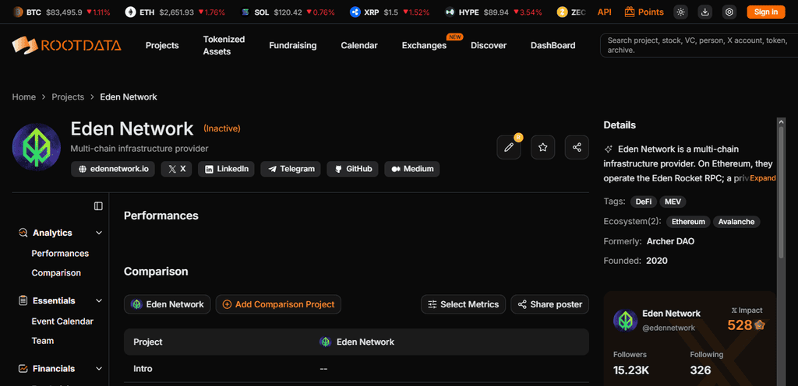The height and width of the screenshot is (386, 798).
Task: Click the Eden Network project logo
Action: point(37,147)
